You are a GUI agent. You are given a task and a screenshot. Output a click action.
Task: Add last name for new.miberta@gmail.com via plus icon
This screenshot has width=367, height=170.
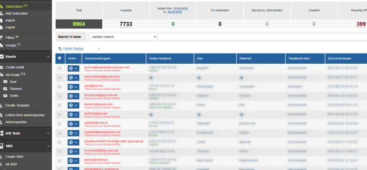tap(242, 78)
